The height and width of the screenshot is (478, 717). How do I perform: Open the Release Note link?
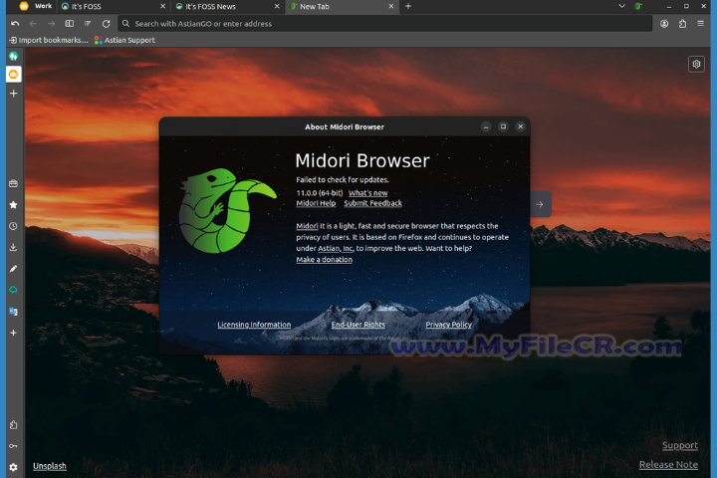[x=668, y=465]
